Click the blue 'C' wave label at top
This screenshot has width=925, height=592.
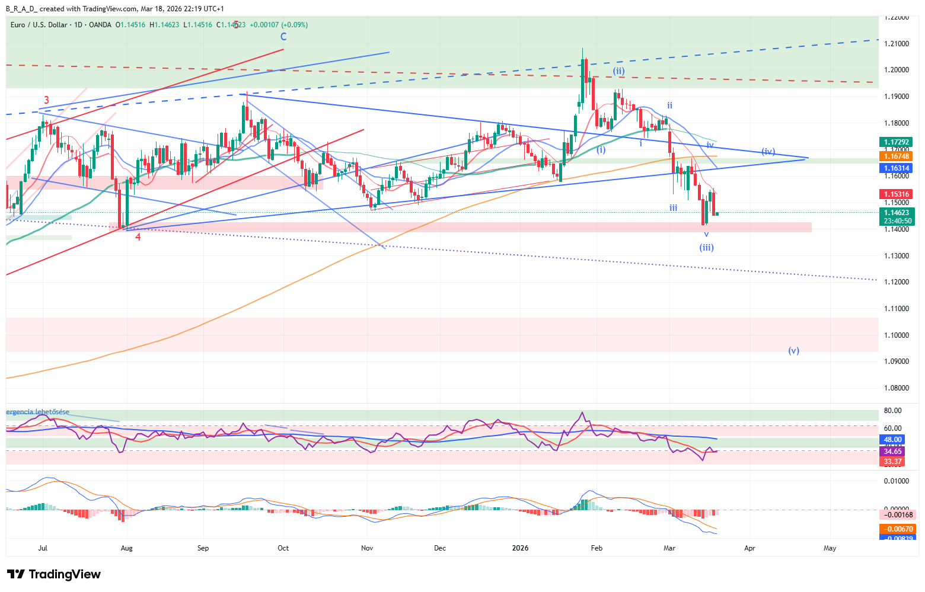click(x=283, y=37)
